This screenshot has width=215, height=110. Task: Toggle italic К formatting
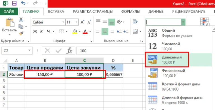pos(41,32)
